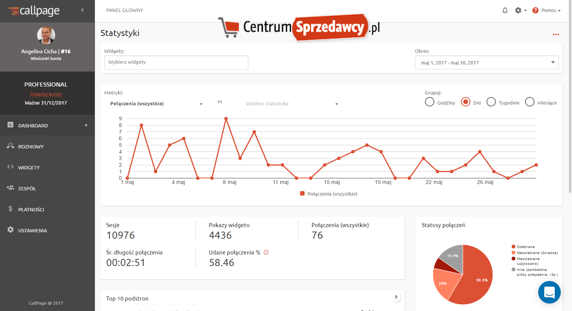The image size is (572, 311).
Task: Choose Miesiące grouping radio button
Action: [530, 102]
